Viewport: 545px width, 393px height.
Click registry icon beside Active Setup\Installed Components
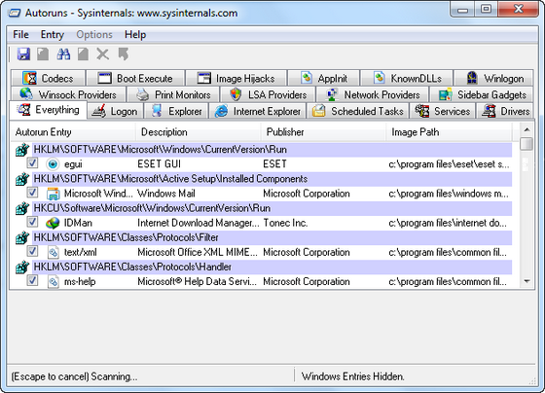point(22,179)
